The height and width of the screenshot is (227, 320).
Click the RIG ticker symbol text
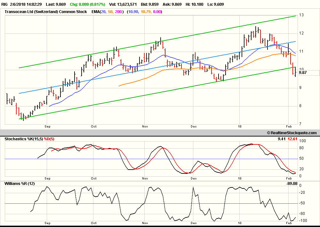[5, 4]
